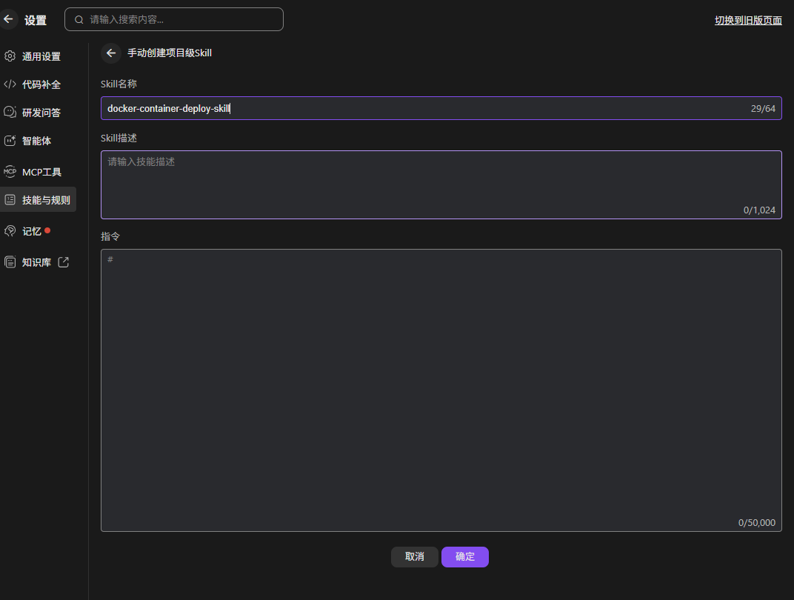Open the 知识库 sidebar item
Viewport: 794px width, 600px height.
point(36,261)
